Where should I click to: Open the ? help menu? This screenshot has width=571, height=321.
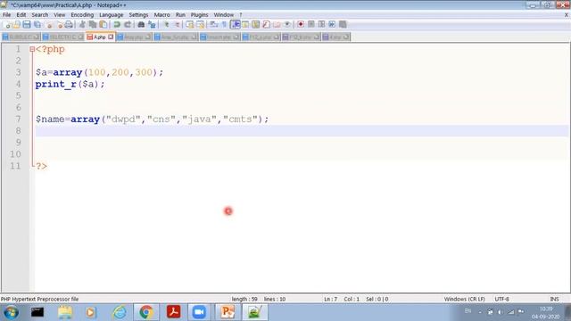241,15
